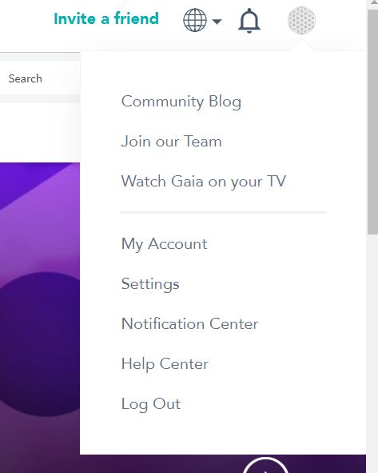Click the scrollbar track below the thumb
This screenshot has width=378, height=473.
[372, 353]
